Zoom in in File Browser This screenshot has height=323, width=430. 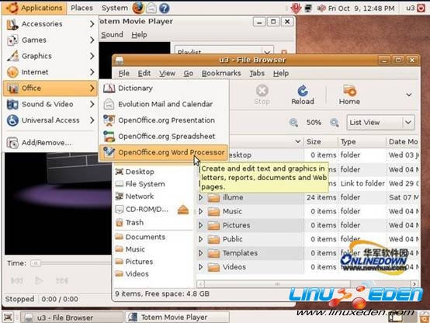pyautogui.click(x=335, y=123)
